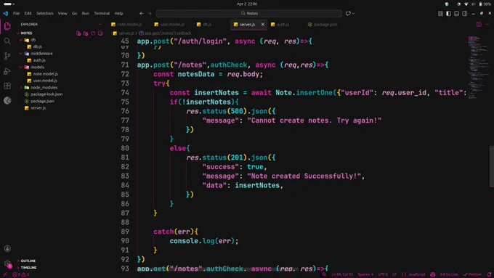Go forward using the right arrow
494x278 pixels.
(150, 14)
